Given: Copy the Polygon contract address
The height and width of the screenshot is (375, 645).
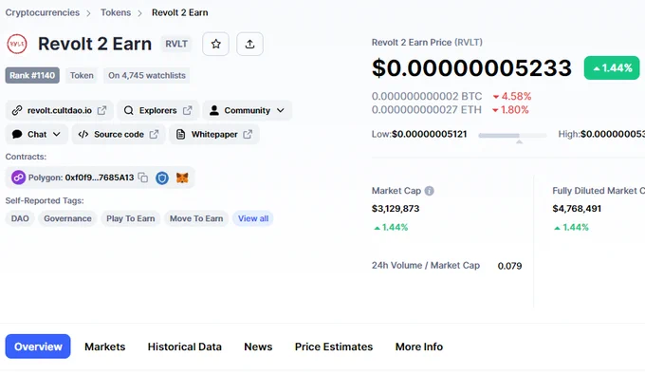Looking at the screenshot, I should click(x=142, y=178).
